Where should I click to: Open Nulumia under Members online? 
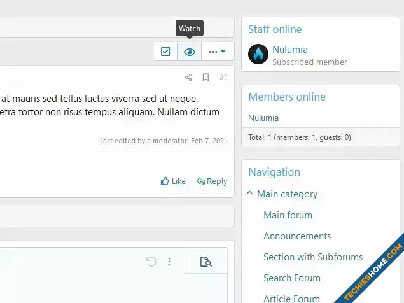[263, 118]
